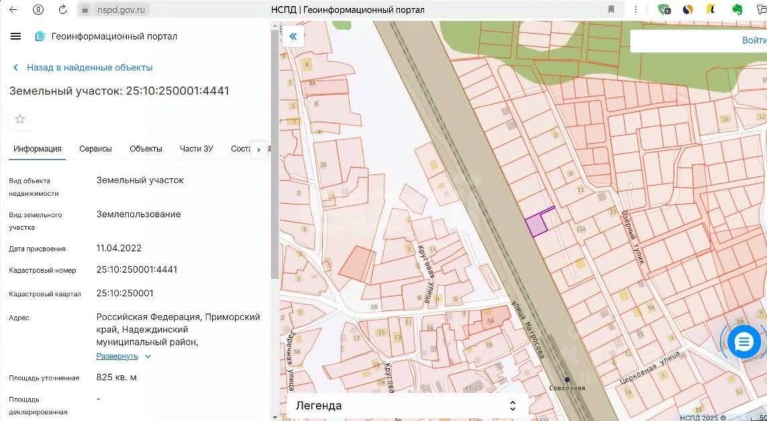Switch to the Объекты tab

[x=146, y=149]
